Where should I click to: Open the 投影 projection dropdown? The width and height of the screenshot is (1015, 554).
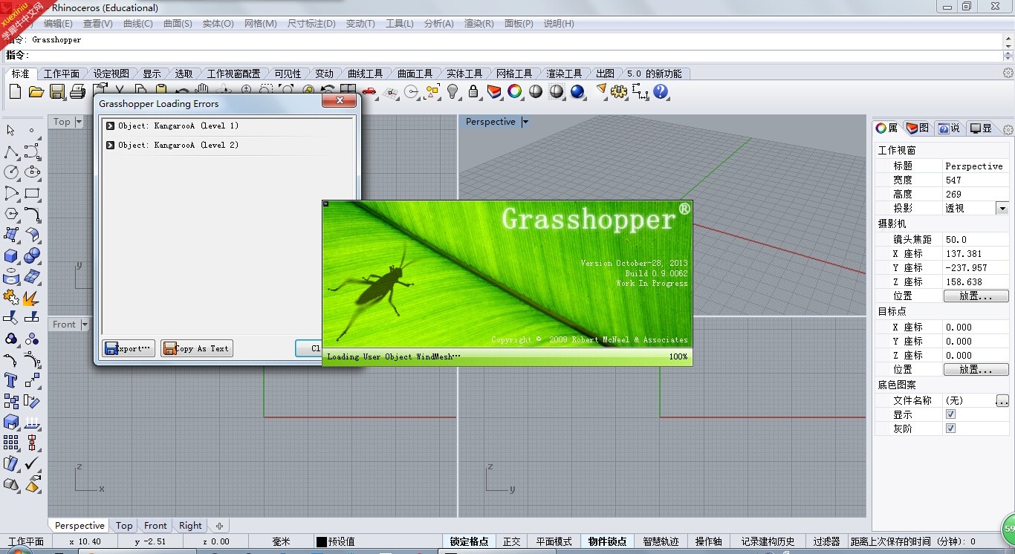tap(1002, 209)
